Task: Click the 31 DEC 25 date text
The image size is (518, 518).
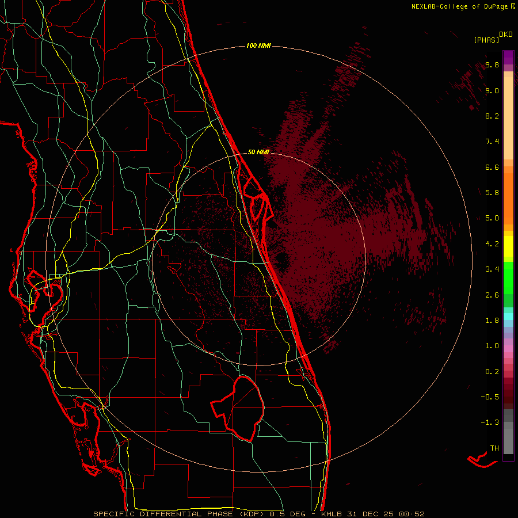Action: (x=371, y=514)
